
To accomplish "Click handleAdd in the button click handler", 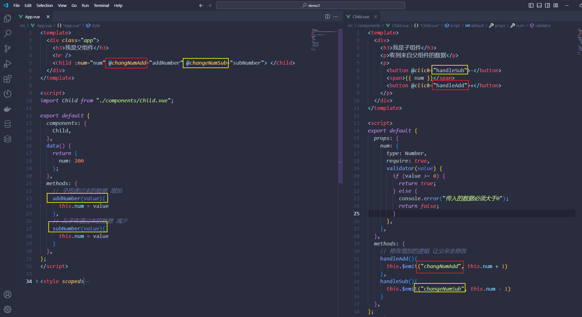I will point(450,85).
